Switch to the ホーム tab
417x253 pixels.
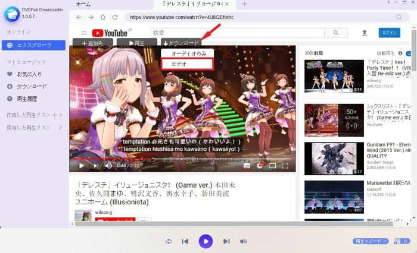click(83, 4)
